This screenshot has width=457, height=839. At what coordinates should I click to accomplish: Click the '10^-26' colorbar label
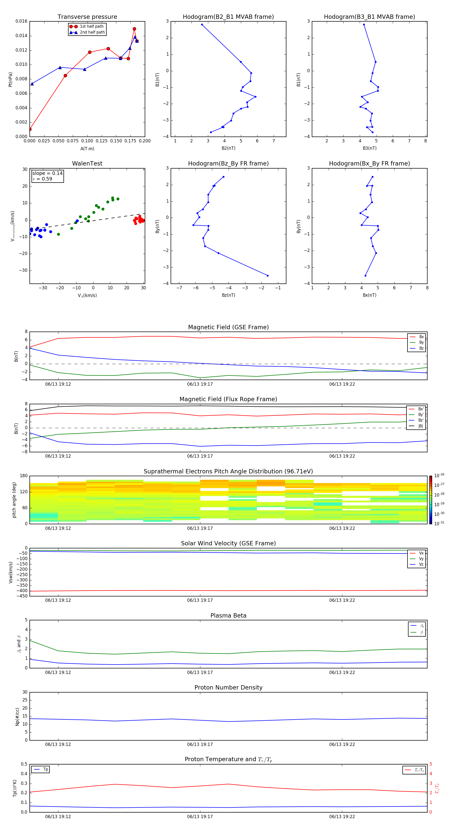point(439,475)
